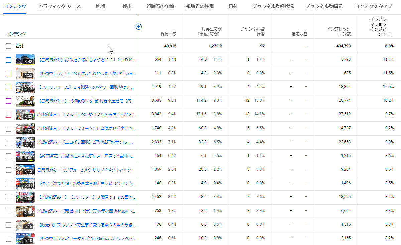The height and width of the screenshot is (245, 401).
Task: Open video link 【仲介手数料無料】新築戸建三郷市
Action: click(x=87, y=183)
